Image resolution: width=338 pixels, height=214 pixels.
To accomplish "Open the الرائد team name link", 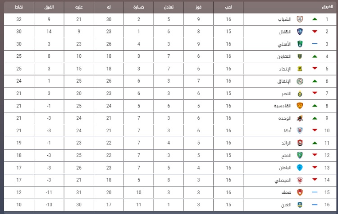I will coord(286,143).
